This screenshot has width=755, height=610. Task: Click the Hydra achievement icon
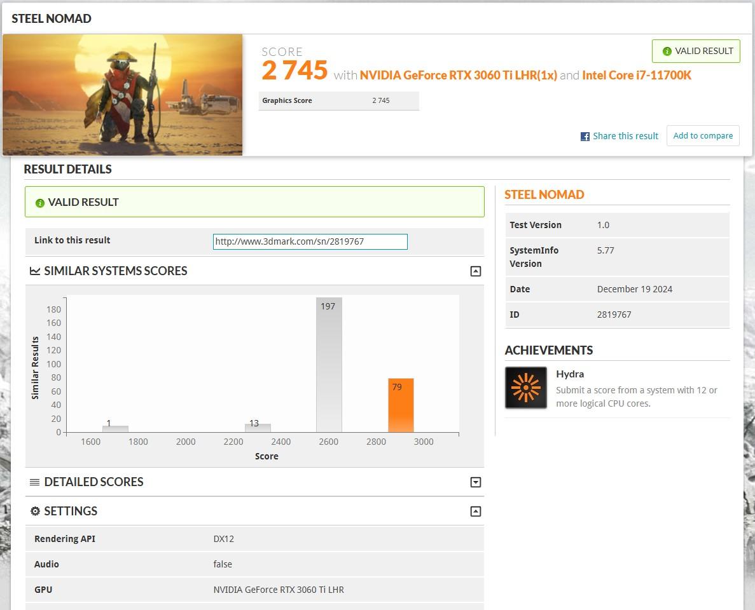[x=526, y=388]
